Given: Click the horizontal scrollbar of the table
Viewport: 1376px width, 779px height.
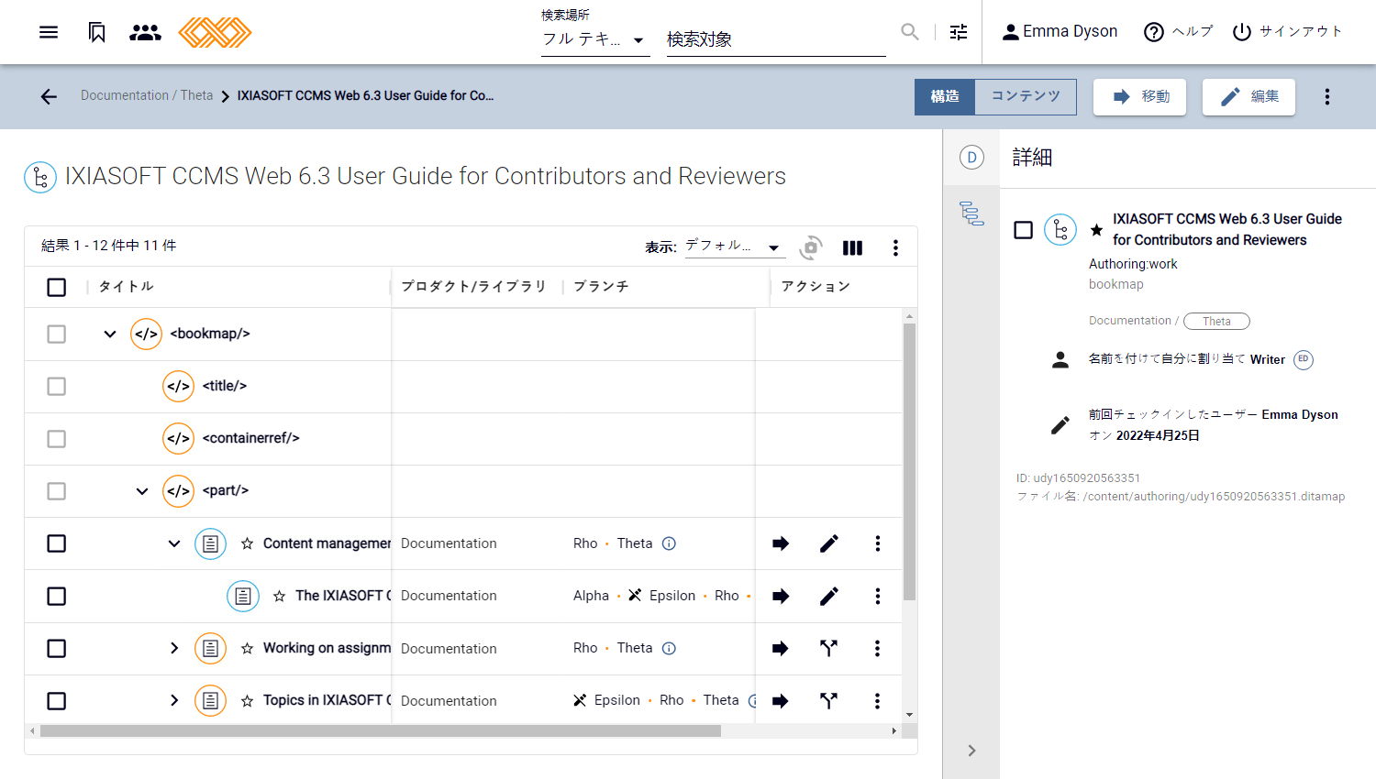Looking at the screenshot, I should tap(380, 730).
